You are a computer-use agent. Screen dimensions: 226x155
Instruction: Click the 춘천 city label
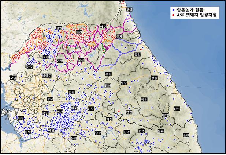click(x=81, y=60)
